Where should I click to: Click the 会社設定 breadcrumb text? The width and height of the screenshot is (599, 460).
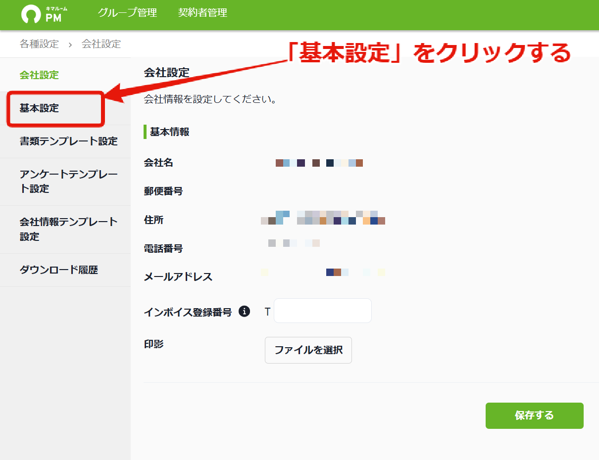pos(101,44)
